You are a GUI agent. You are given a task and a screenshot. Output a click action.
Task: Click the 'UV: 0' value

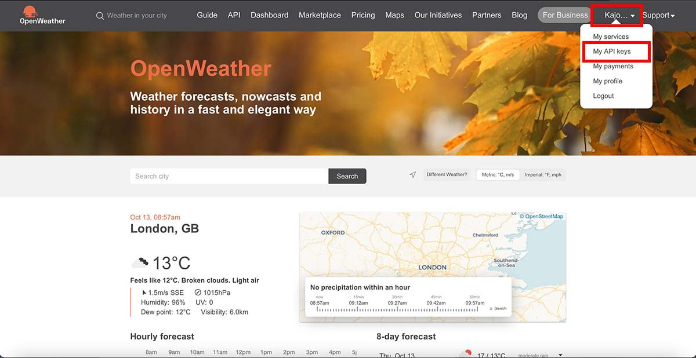(x=204, y=302)
